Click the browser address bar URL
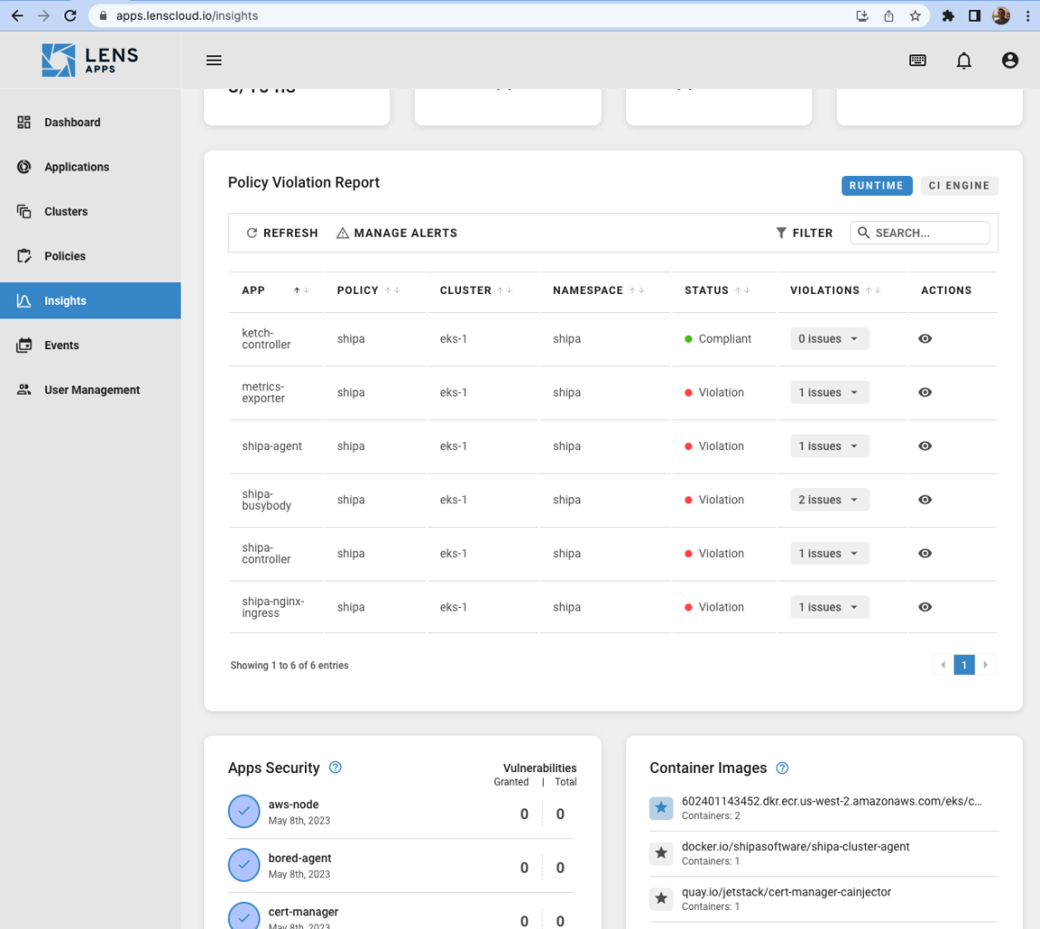Image resolution: width=1040 pixels, height=929 pixels. pos(187,16)
